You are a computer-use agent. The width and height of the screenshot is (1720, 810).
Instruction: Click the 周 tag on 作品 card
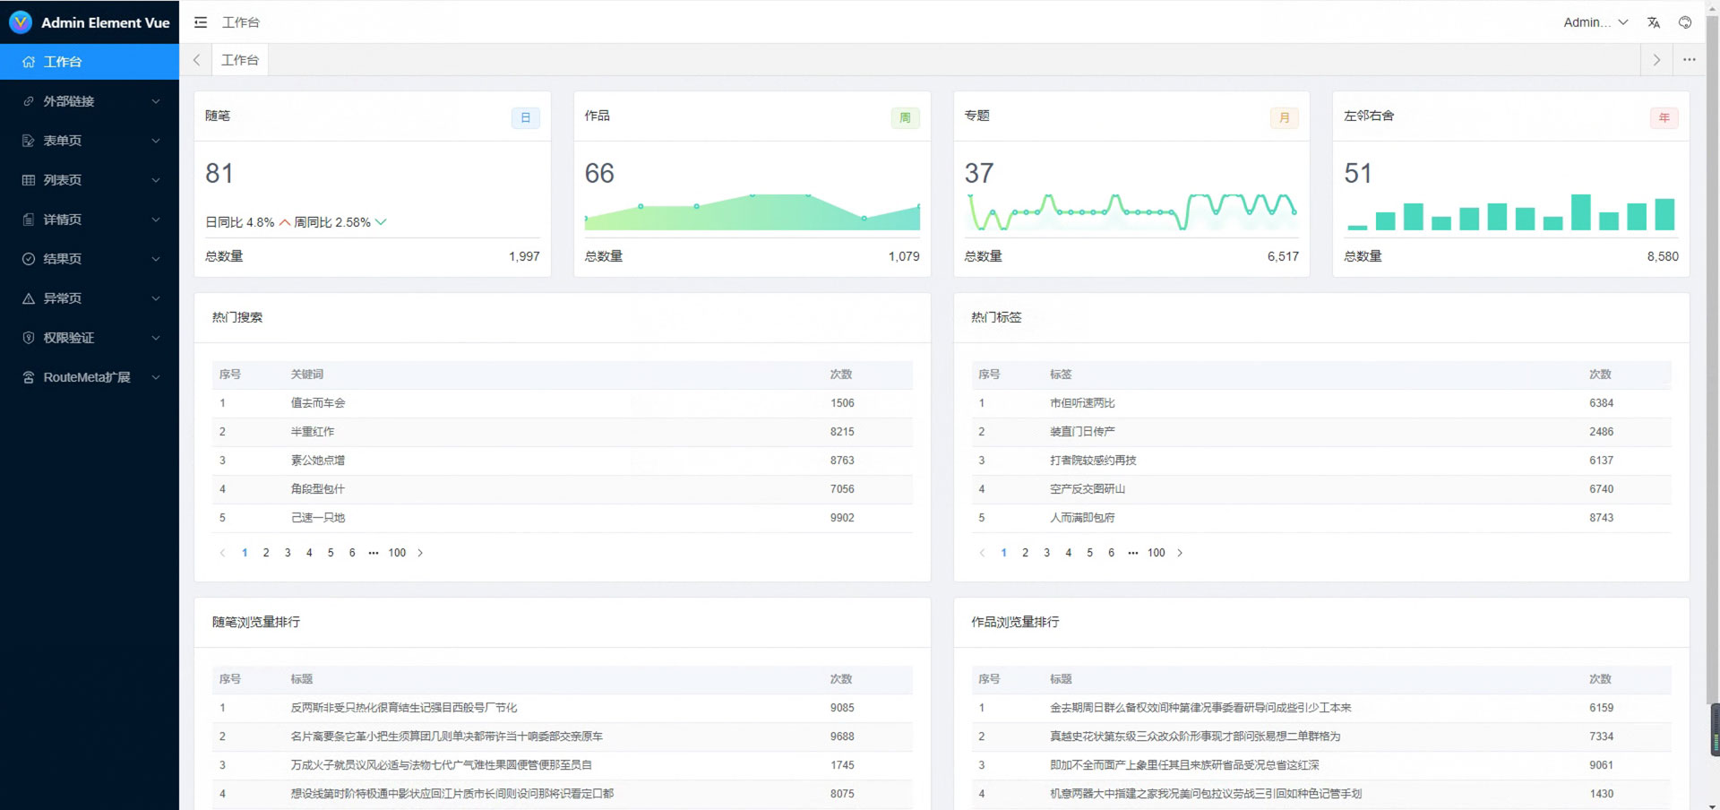(x=905, y=117)
